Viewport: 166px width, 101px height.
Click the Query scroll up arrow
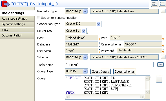tap(147, 78)
